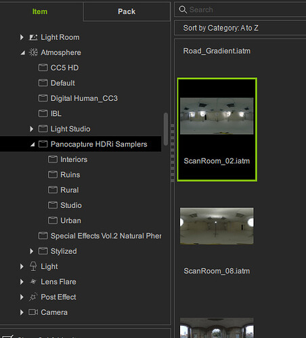
Task: Click the Light Room category icon
Action: 33,37
